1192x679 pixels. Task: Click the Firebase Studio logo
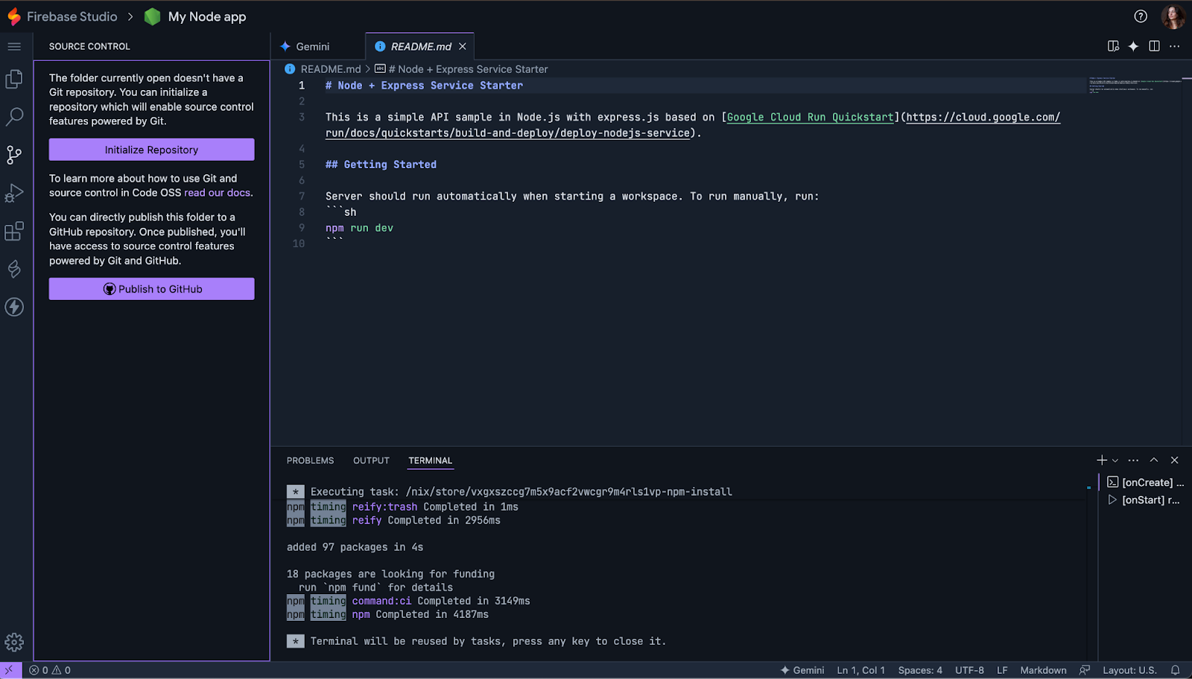(13, 16)
